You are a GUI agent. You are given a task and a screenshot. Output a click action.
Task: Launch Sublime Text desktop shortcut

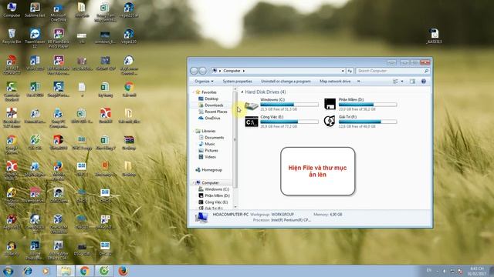(x=35, y=9)
